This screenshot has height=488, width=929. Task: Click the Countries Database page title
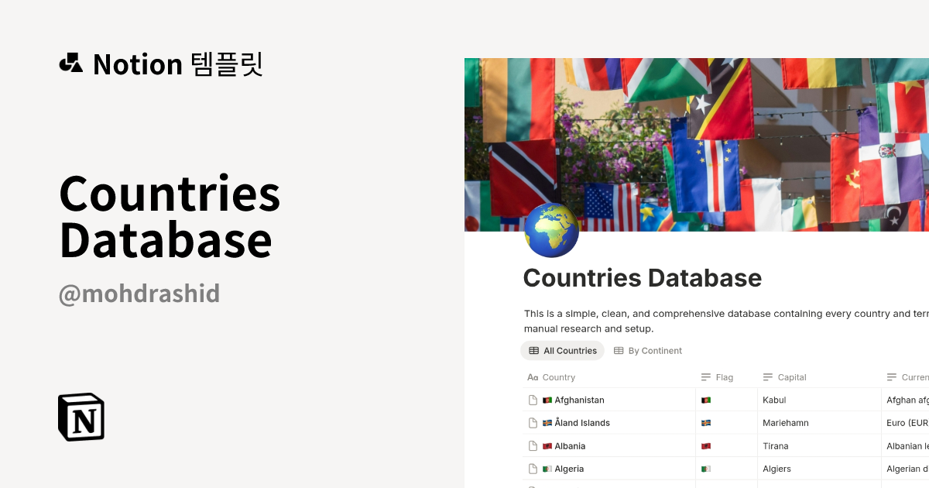pos(643,278)
